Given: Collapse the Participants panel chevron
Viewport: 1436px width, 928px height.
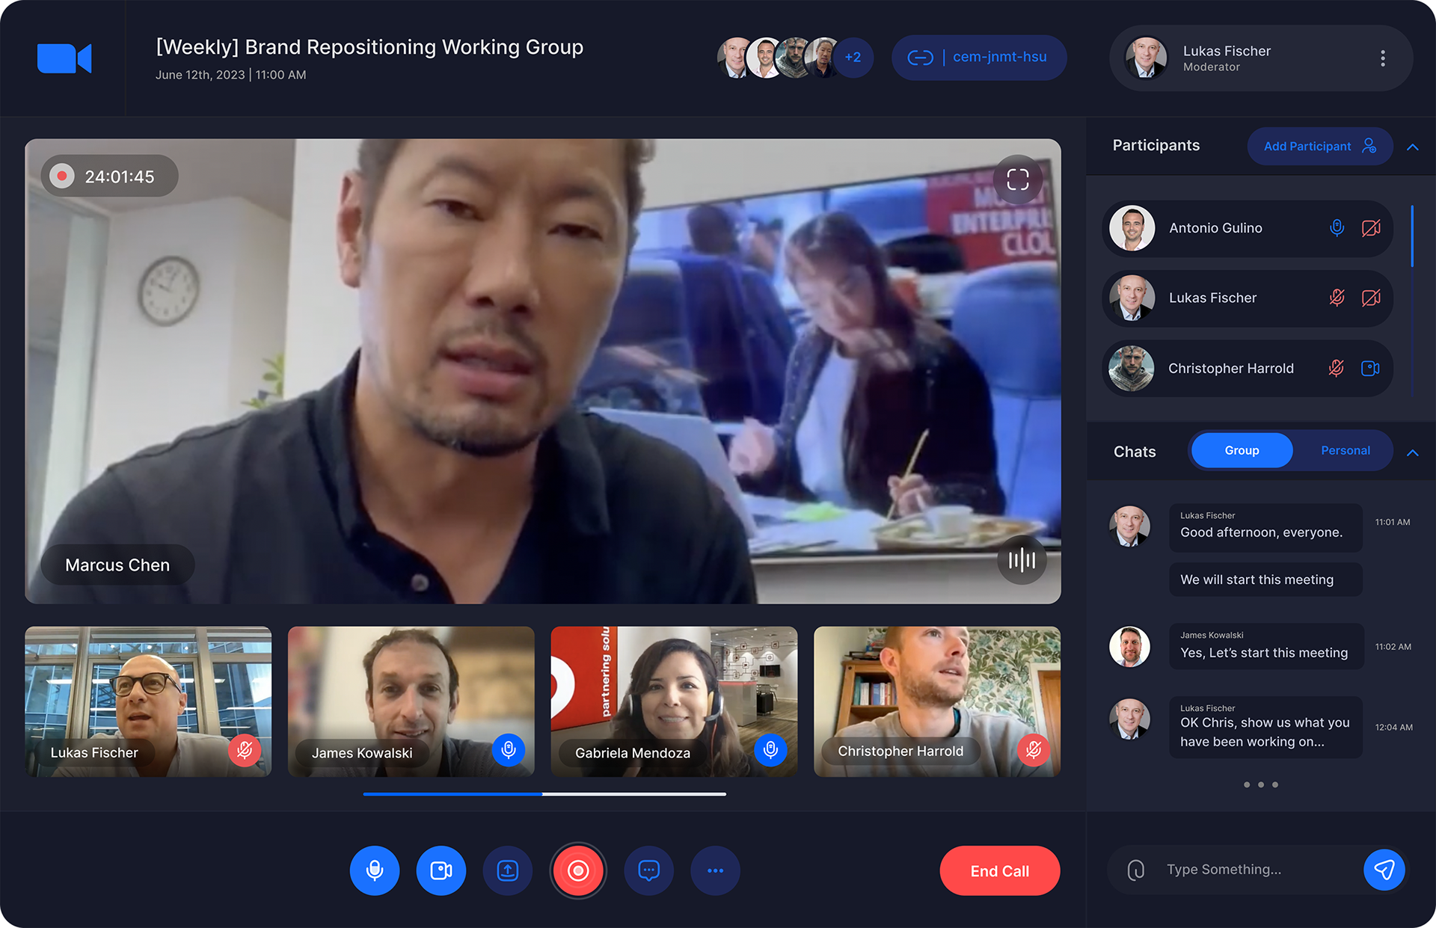Looking at the screenshot, I should pyautogui.click(x=1412, y=147).
